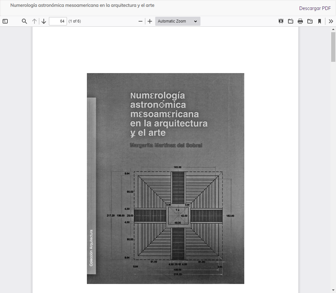
Task: Click the '(1 of 6)' page count
Action: click(75, 21)
